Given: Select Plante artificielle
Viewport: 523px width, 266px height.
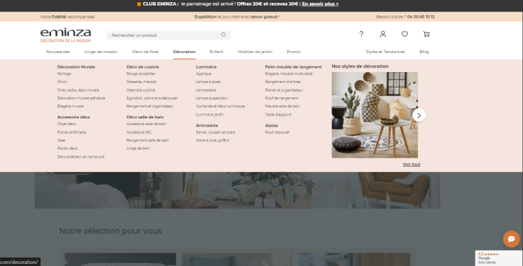Looking at the screenshot, I should (72, 133).
